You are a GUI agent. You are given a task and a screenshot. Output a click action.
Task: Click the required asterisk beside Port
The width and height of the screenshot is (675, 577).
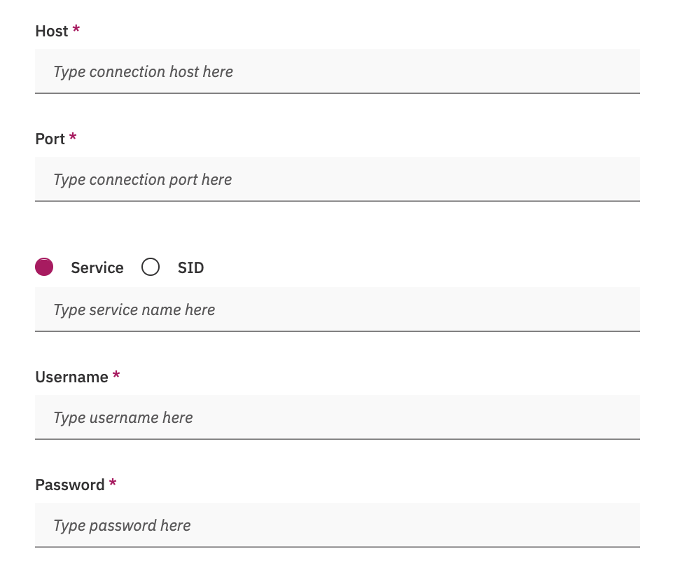click(x=73, y=138)
